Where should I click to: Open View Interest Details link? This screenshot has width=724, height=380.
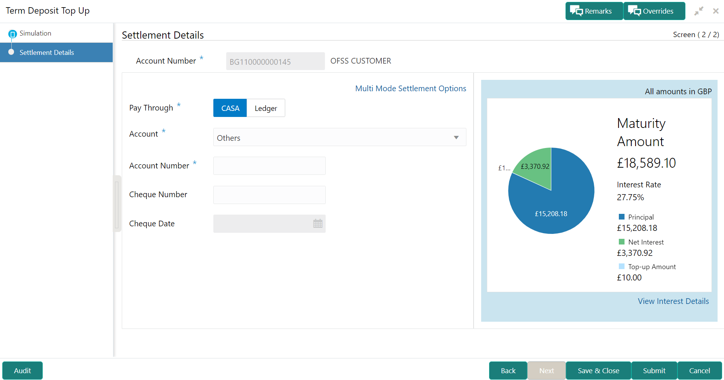point(673,301)
